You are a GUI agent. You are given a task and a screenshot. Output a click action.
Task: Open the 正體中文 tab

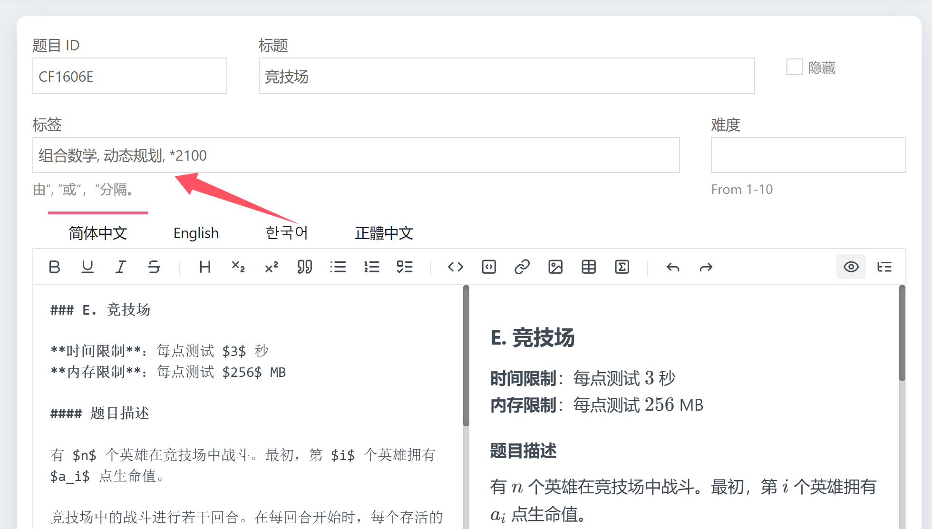384,233
